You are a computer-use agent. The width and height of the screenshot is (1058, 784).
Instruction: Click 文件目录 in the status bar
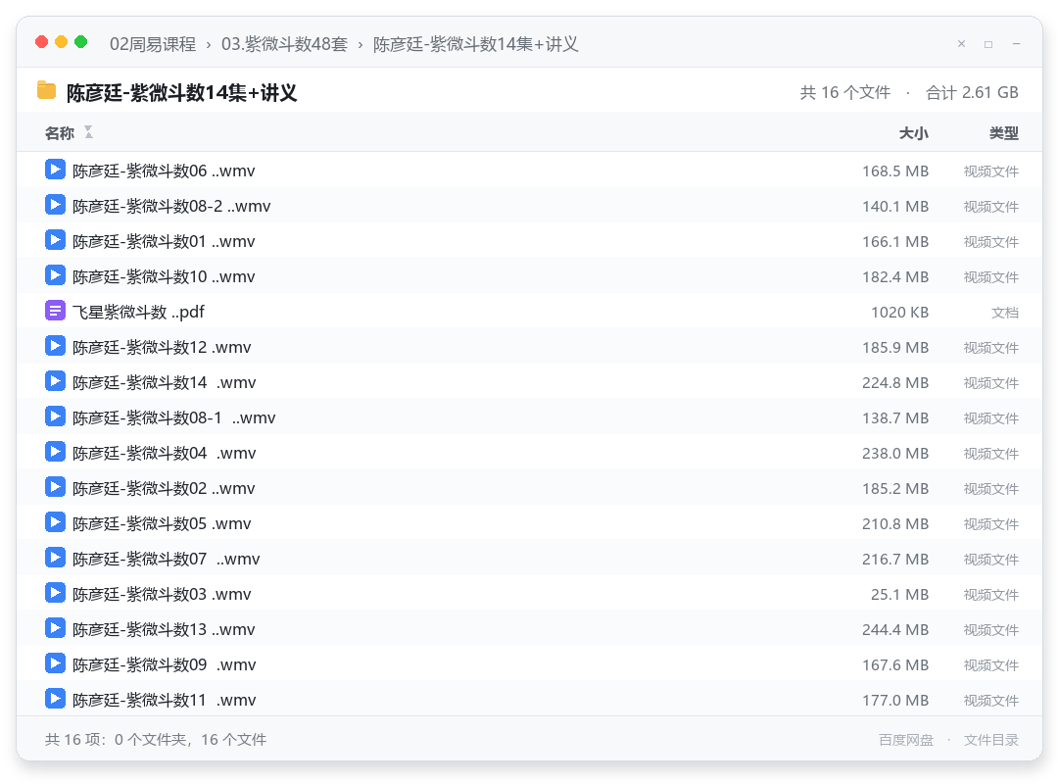click(x=991, y=740)
